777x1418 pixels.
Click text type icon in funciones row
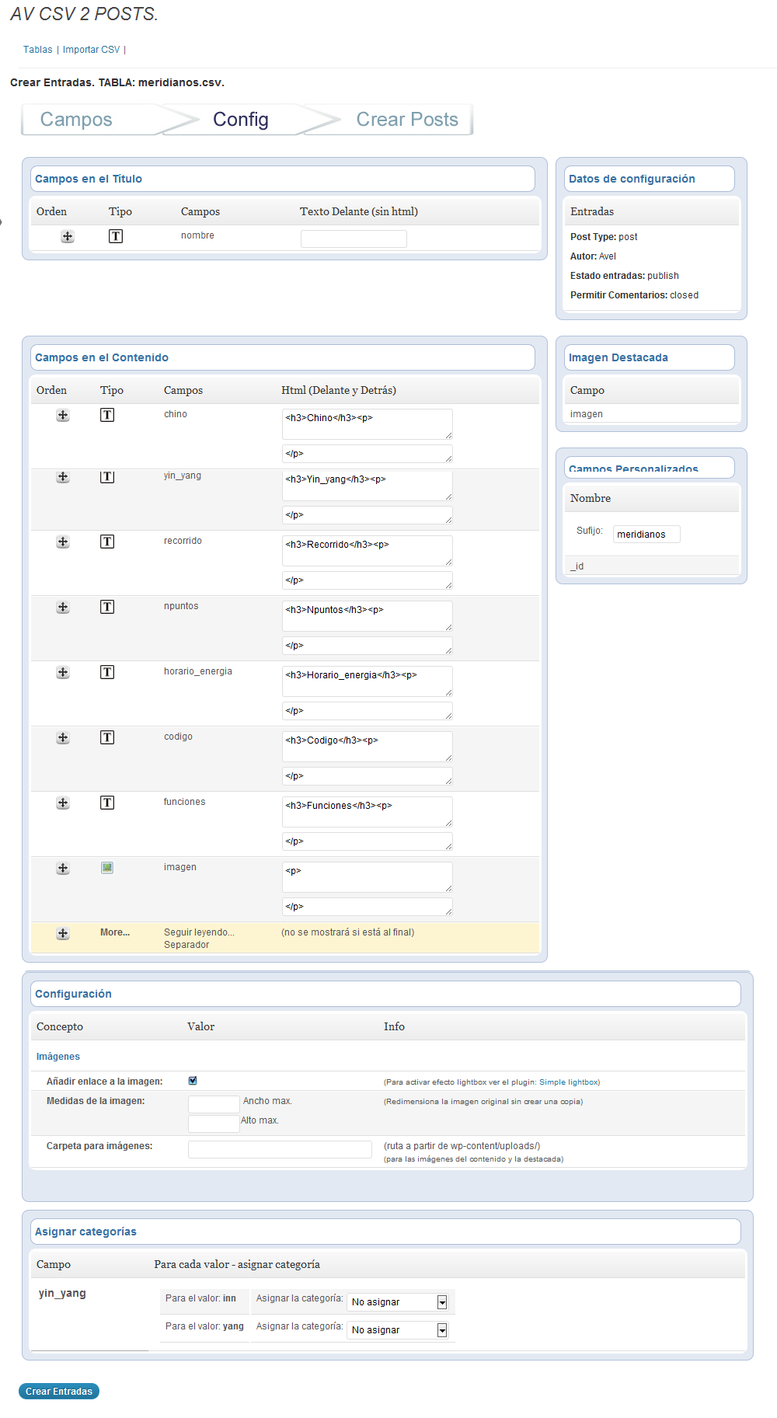tap(107, 803)
